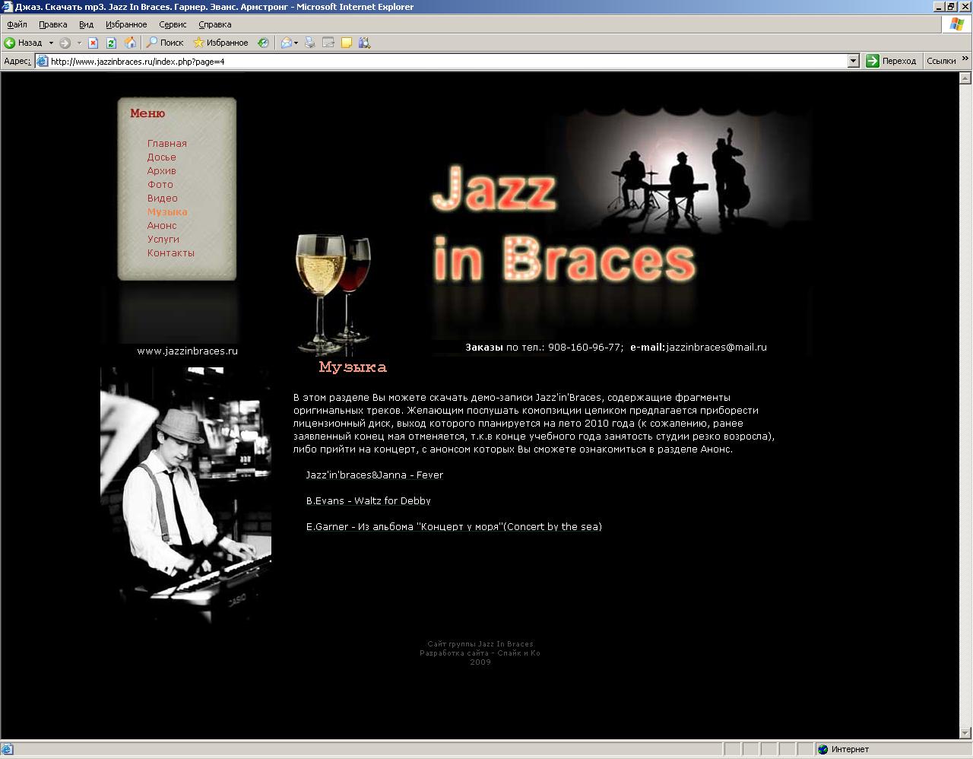Screen dimensions: 973x759
Task: Click the Mail envelope icon
Action: (x=286, y=43)
